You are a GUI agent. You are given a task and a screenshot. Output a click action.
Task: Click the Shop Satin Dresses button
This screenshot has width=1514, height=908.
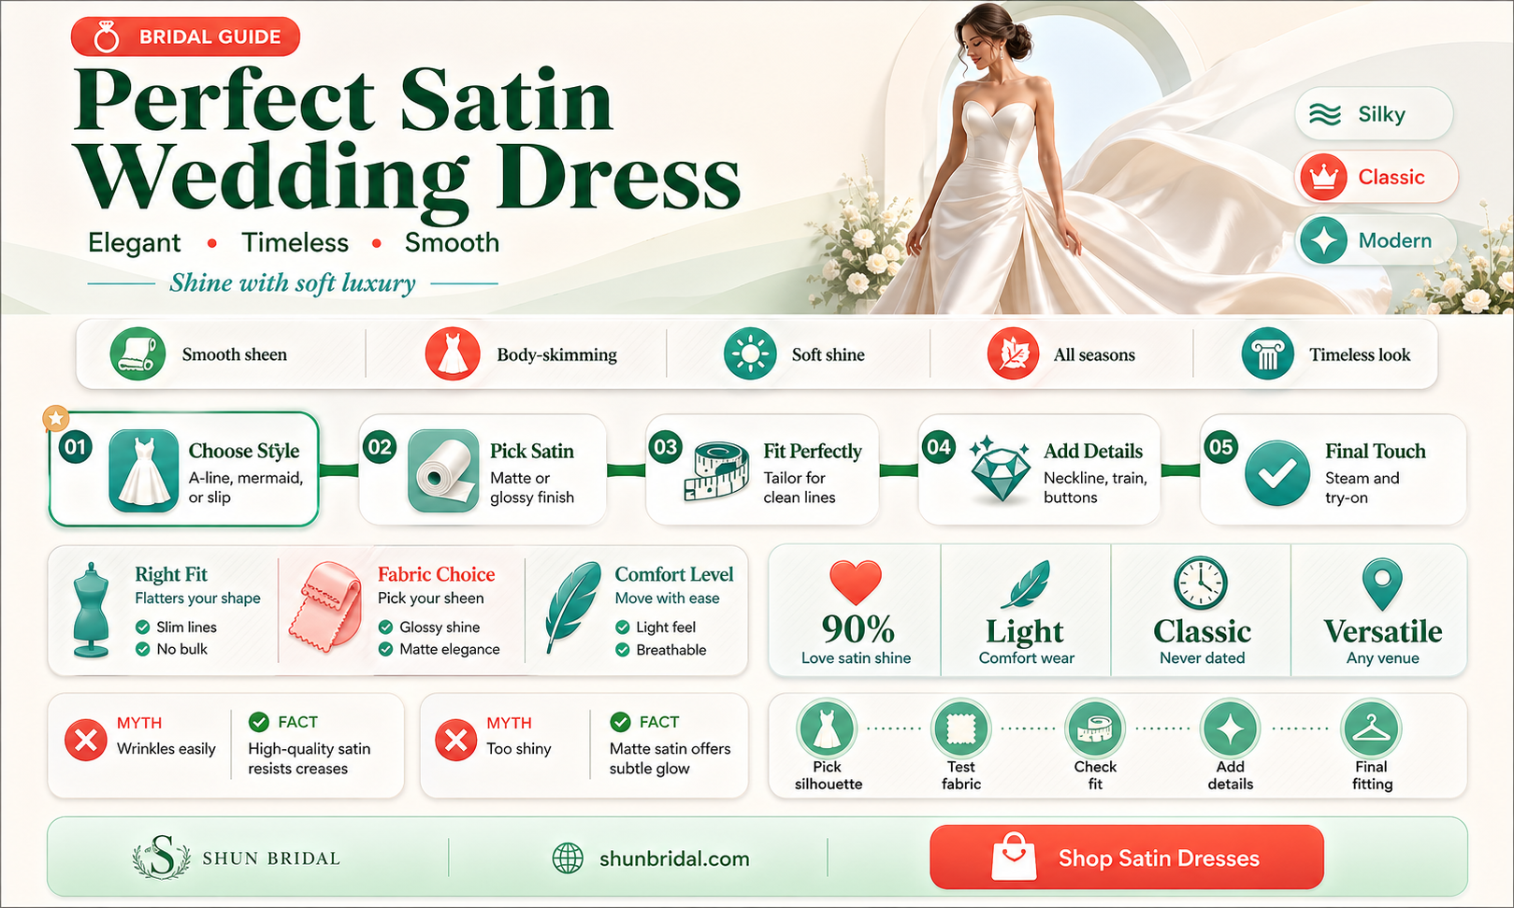point(1127,858)
